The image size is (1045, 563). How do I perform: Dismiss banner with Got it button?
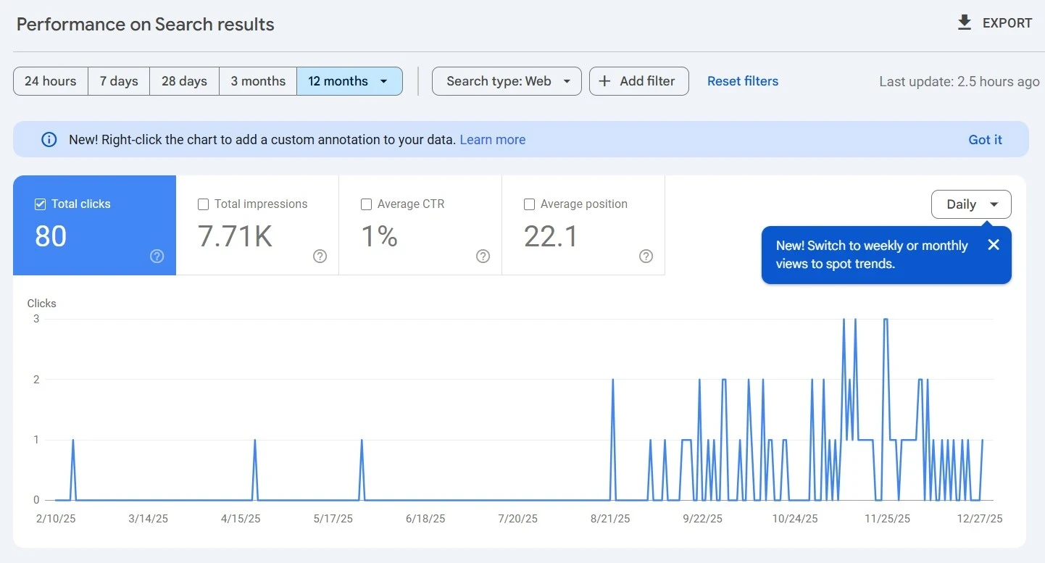point(985,140)
